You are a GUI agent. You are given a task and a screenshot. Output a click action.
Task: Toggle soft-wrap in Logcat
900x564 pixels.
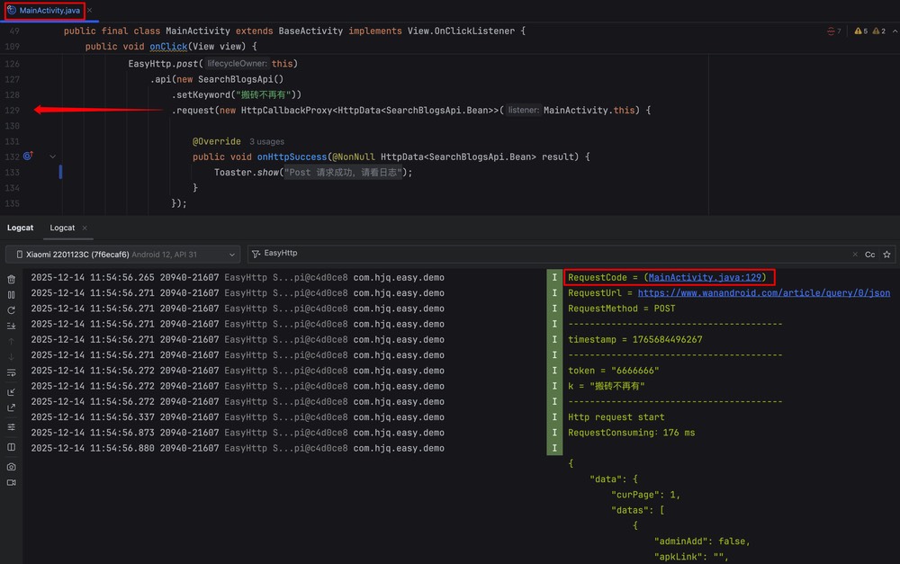coord(11,373)
